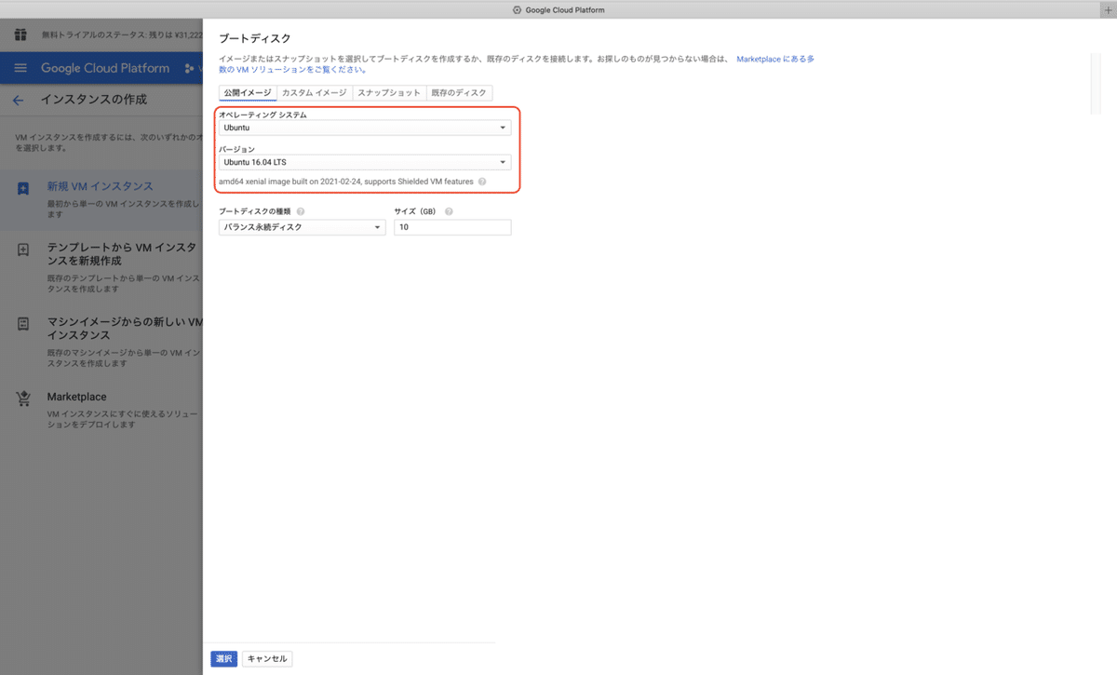Click the amd64 xenial image description text

coord(346,182)
